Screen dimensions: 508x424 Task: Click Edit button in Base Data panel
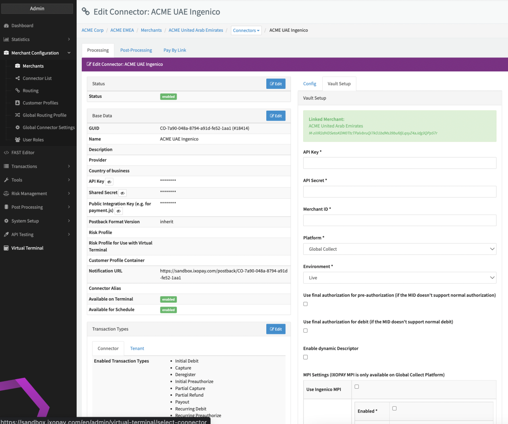coord(276,116)
